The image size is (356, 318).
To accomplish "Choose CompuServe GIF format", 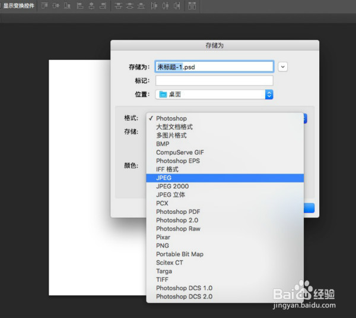I will [x=225, y=152].
